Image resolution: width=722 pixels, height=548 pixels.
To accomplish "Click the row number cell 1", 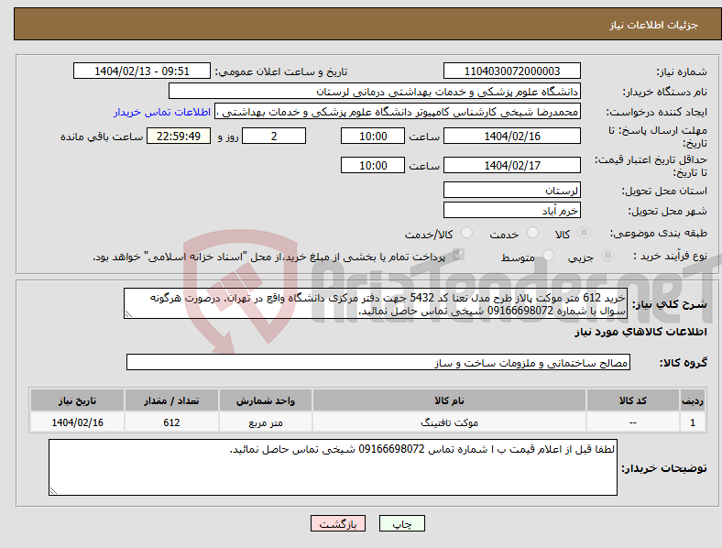I will pyautogui.click(x=693, y=422).
